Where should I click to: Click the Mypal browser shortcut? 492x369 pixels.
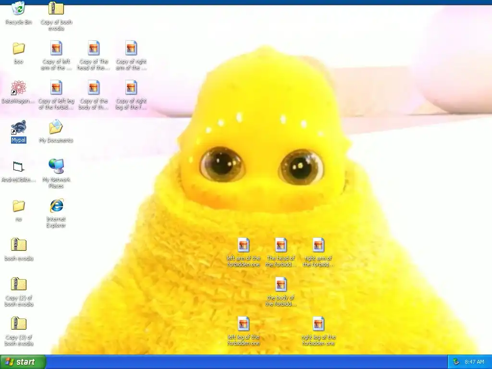pos(19,127)
